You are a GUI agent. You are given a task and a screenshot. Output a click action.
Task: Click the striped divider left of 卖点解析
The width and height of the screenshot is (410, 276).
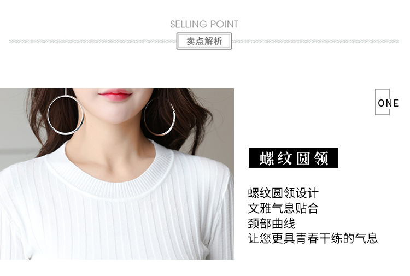coord(93,42)
